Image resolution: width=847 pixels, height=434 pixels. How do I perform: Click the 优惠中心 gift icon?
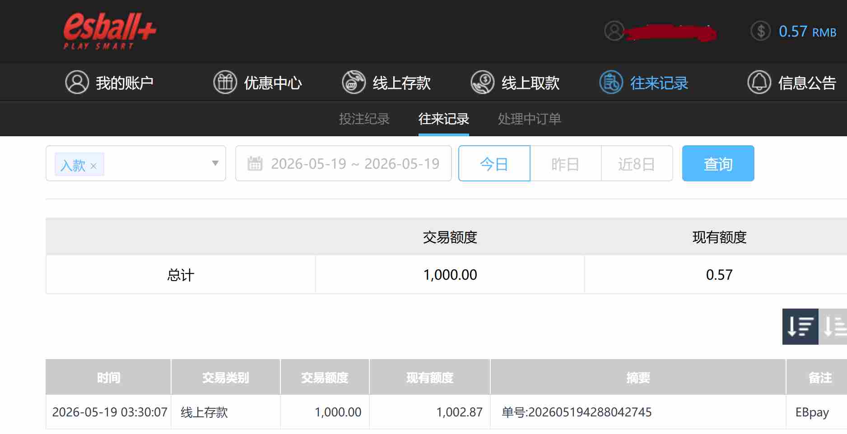[225, 83]
